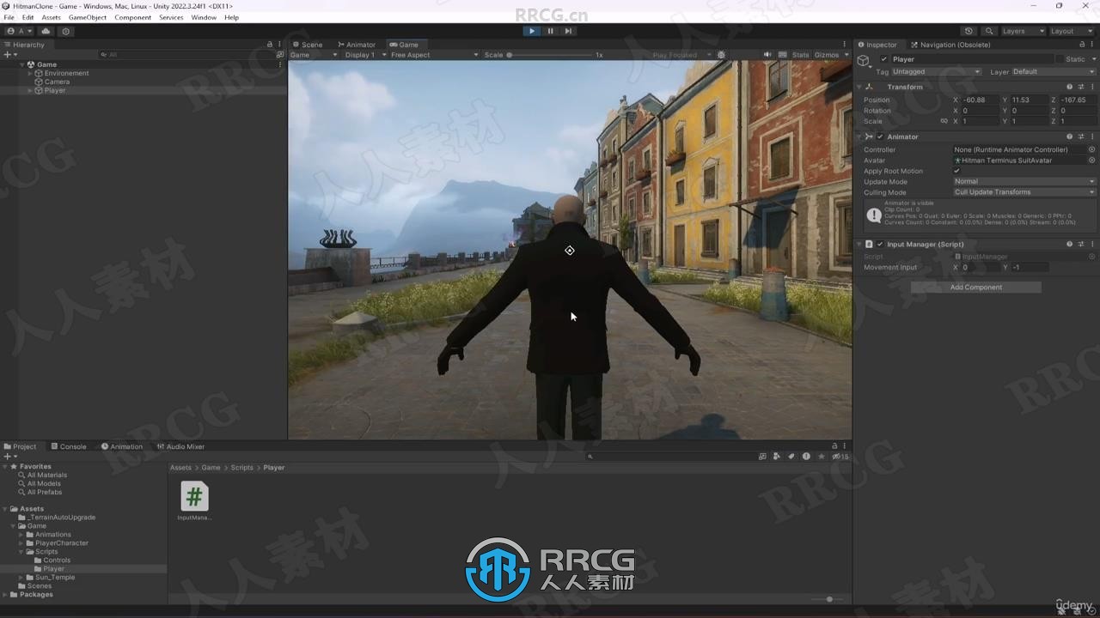The image size is (1100, 618).
Task: Lock the Project panel
Action: pyautogui.click(x=834, y=446)
